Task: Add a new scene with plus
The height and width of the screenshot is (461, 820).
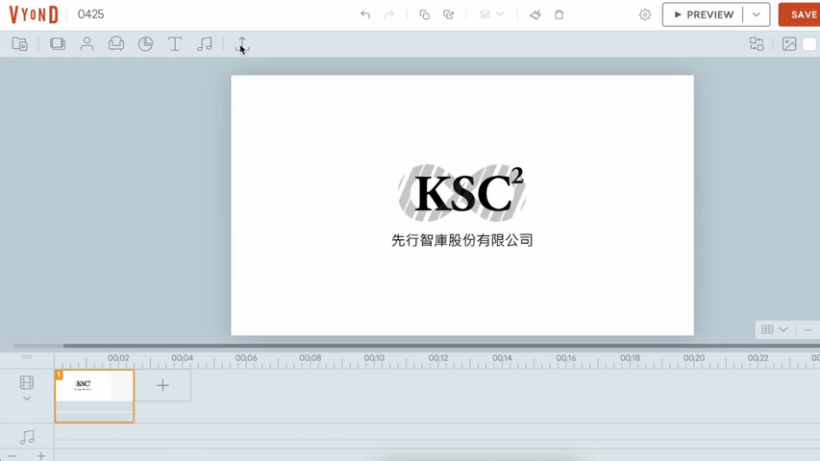Action: tap(162, 386)
